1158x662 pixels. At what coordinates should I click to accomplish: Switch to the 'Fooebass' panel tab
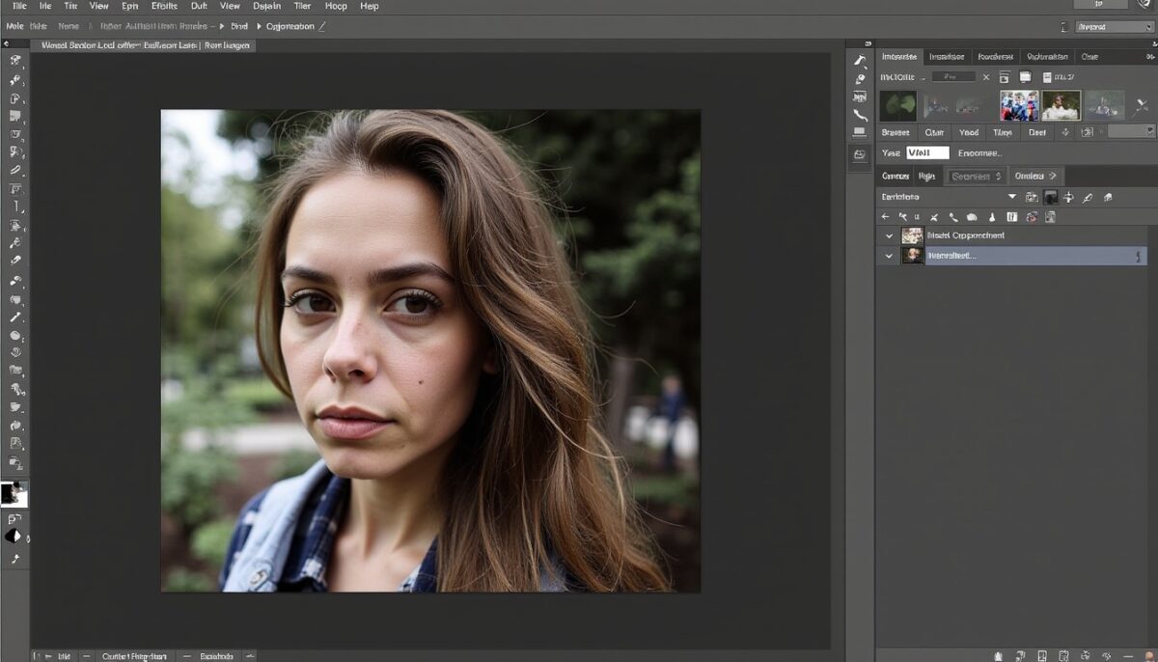[995, 57]
